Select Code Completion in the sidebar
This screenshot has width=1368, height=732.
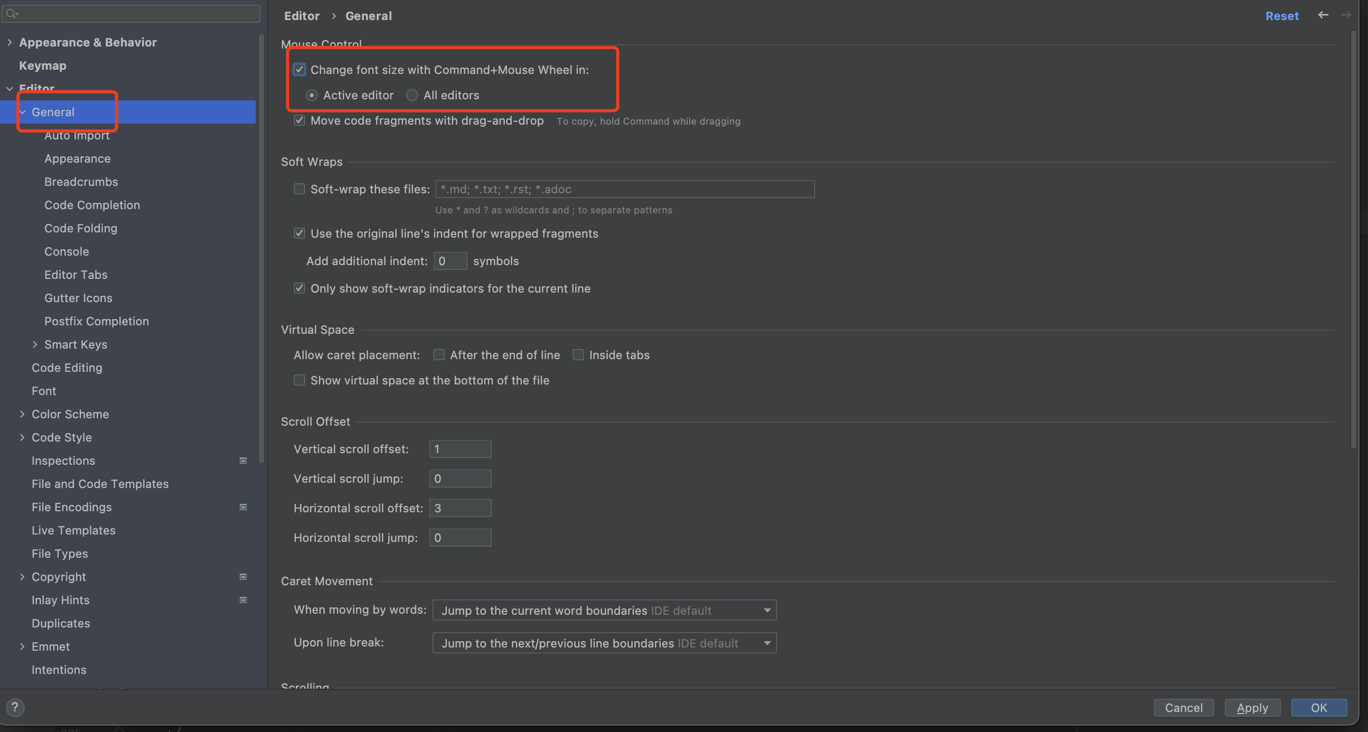92,205
